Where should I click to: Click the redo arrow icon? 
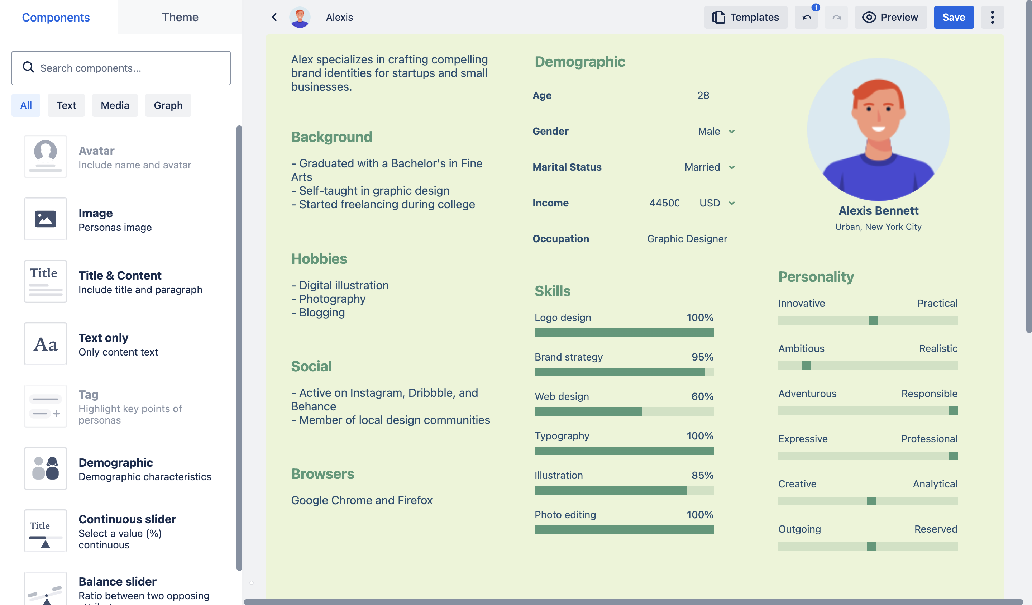(836, 17)
